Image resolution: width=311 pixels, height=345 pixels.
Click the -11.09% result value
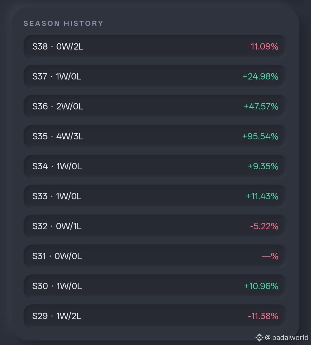[263, 47]
